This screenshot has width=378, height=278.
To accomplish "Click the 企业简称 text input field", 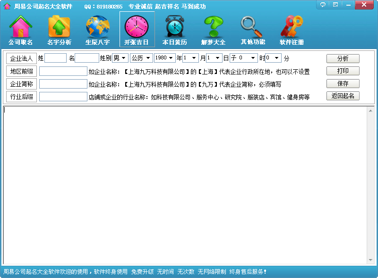I will [x=63, y=84].
